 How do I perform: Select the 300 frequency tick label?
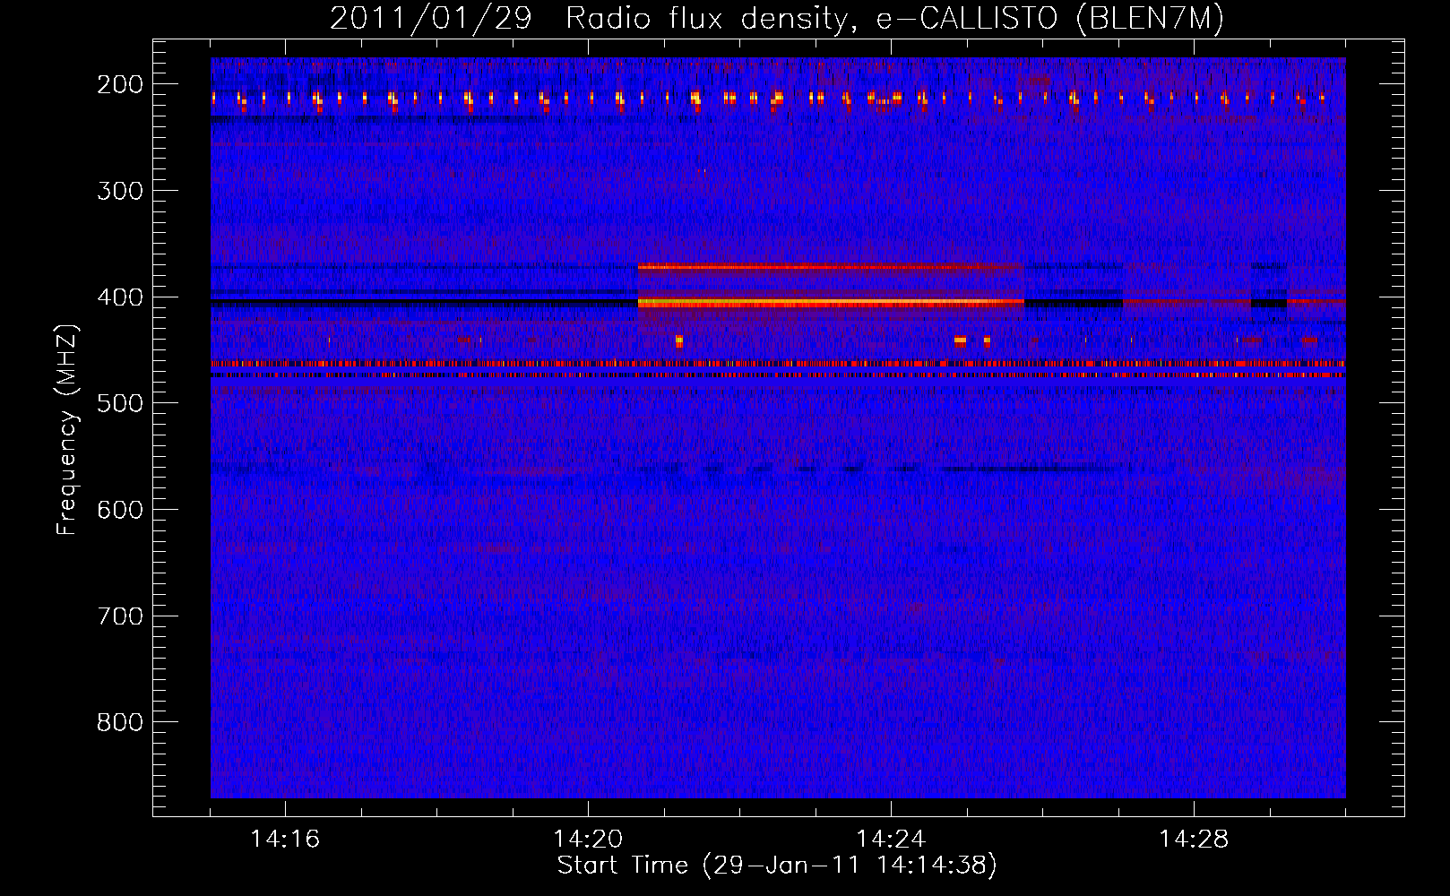pos(120,190)
